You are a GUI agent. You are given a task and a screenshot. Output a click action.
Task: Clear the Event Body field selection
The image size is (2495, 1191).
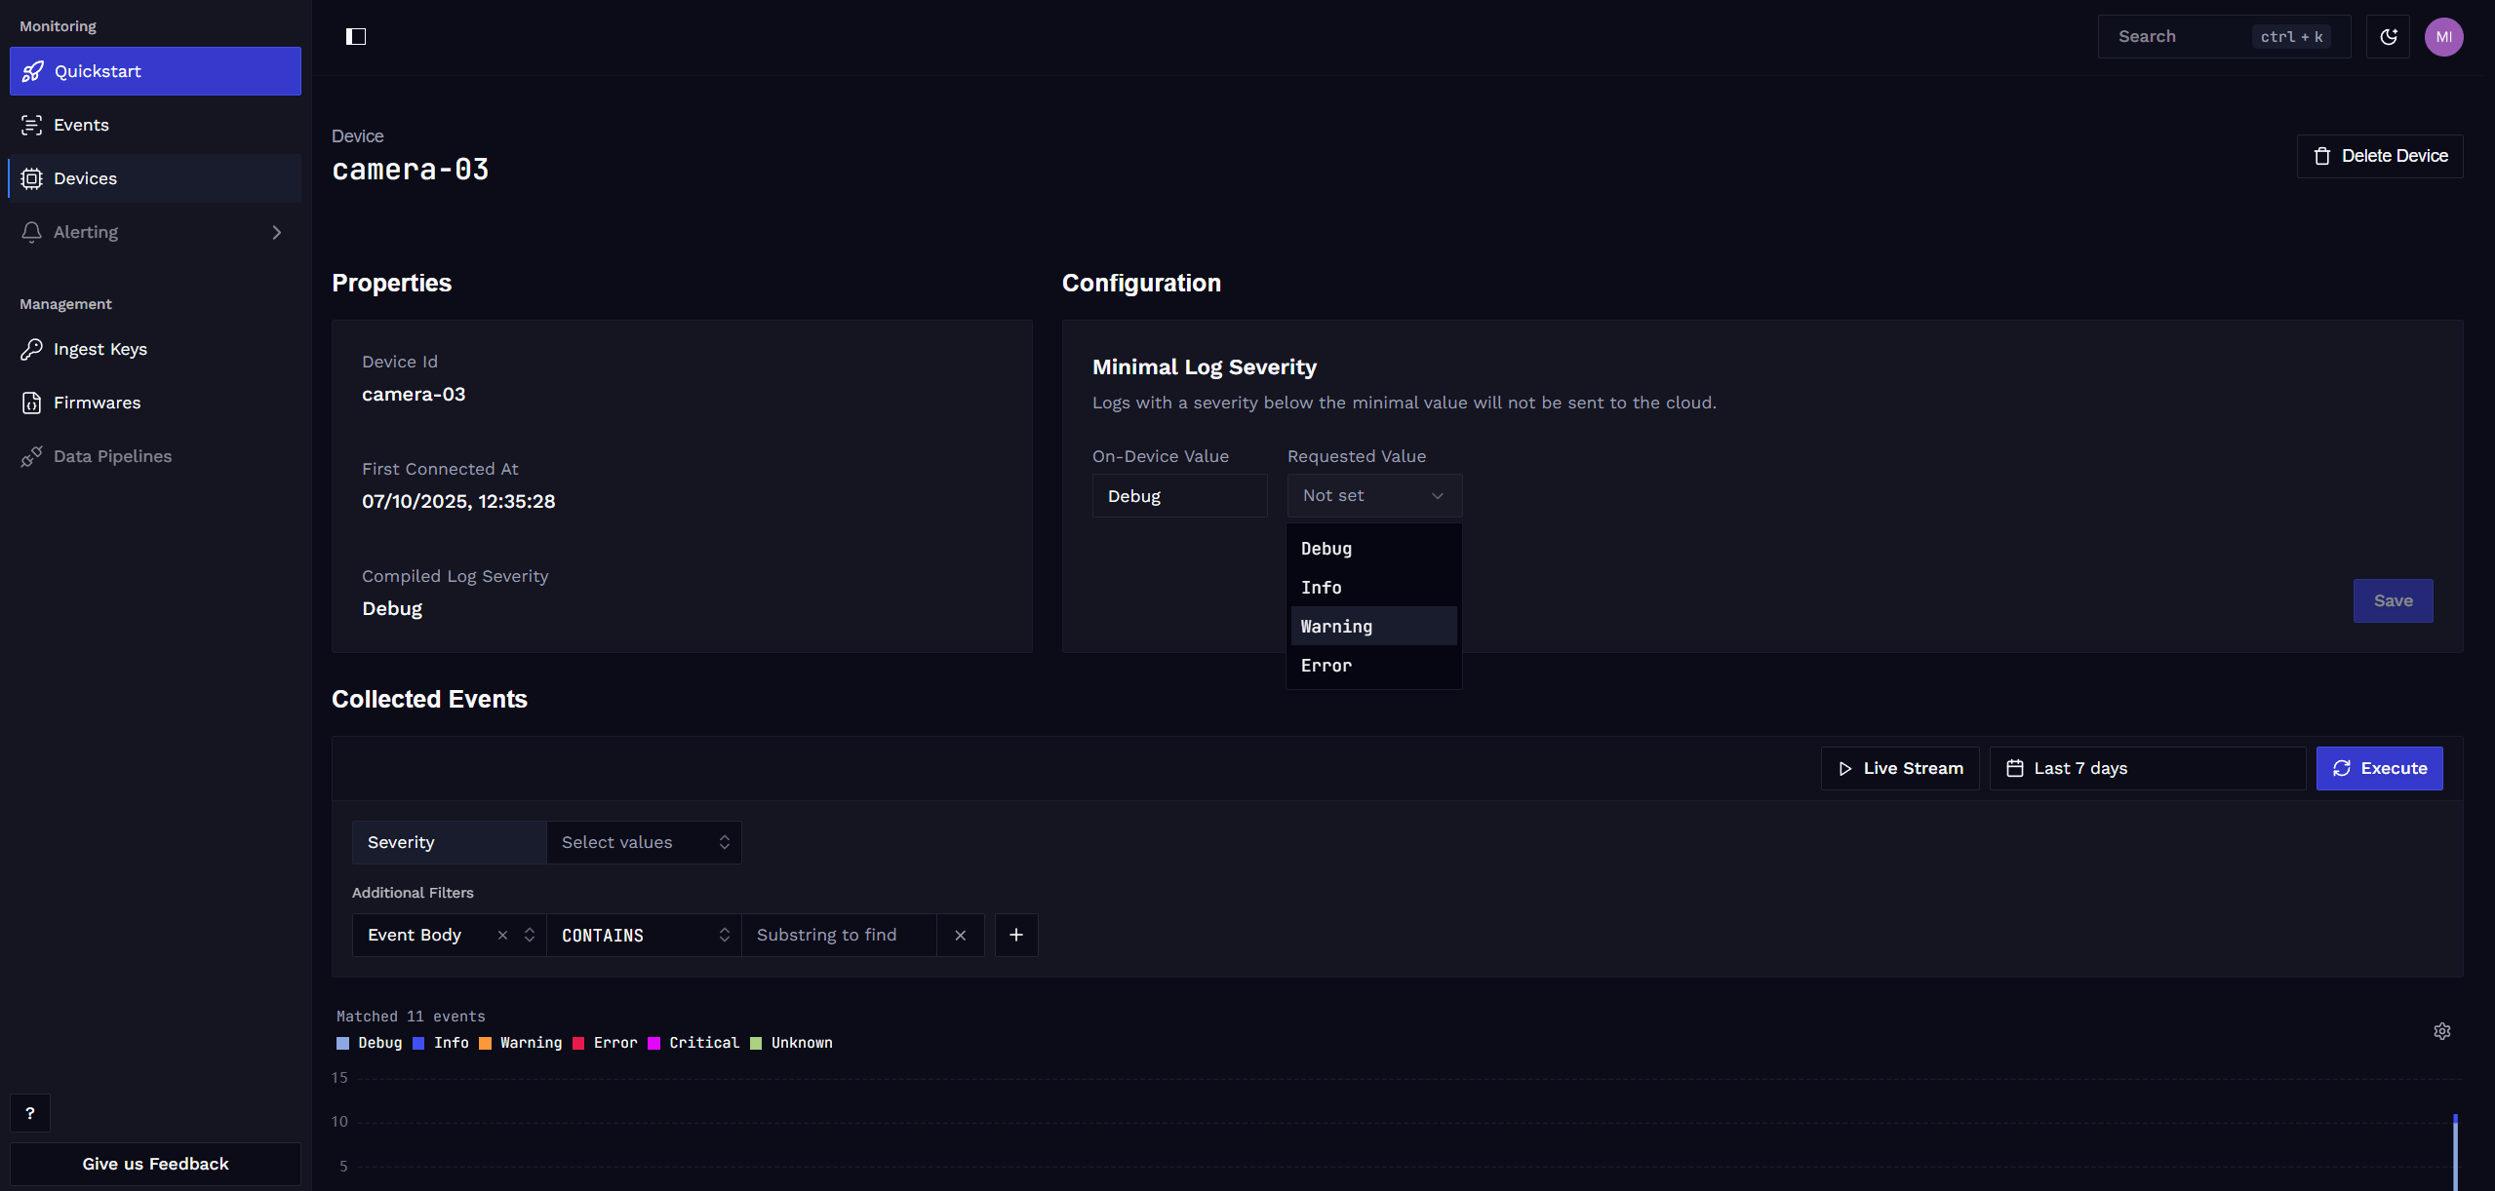pyautogui.click(x=502, y=935)
